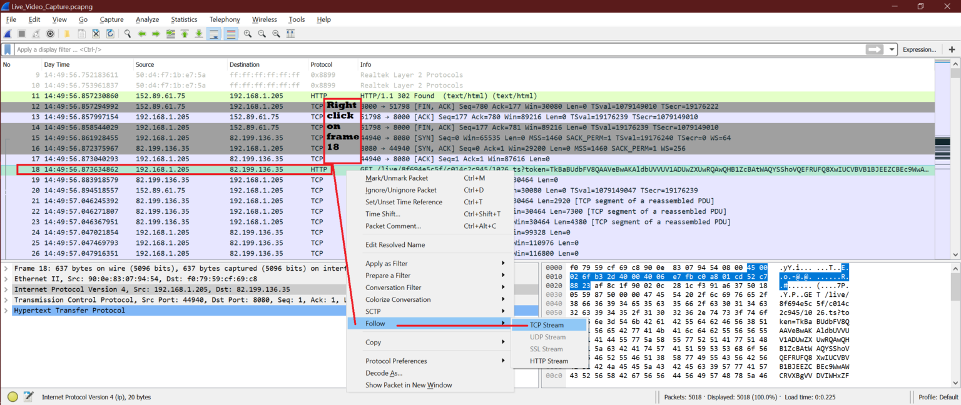Select the Start Capture shark fin icon

pos(6,34)
